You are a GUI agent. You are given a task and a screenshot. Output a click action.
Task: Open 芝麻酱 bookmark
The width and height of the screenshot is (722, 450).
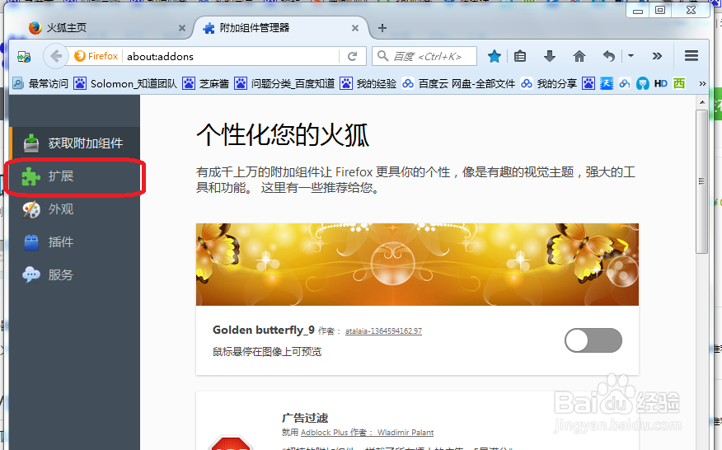tap(206, 83)
